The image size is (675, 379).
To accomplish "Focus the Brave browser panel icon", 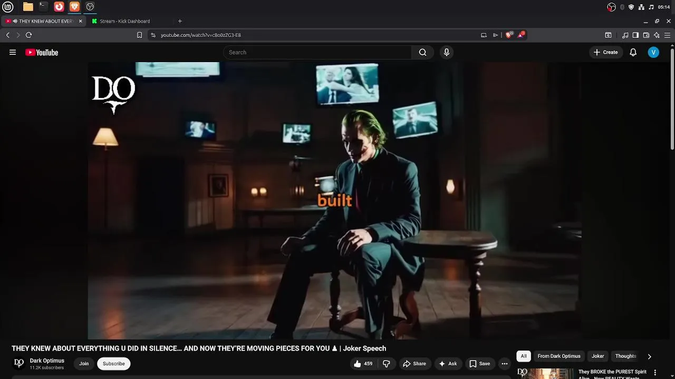I will [x=74, y=7].
